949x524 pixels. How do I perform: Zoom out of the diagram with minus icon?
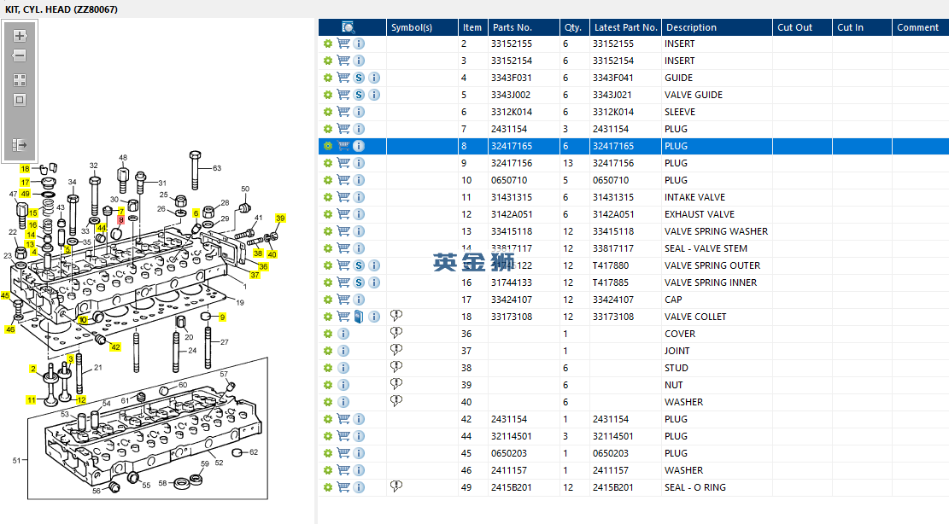[x=20, y=55]
